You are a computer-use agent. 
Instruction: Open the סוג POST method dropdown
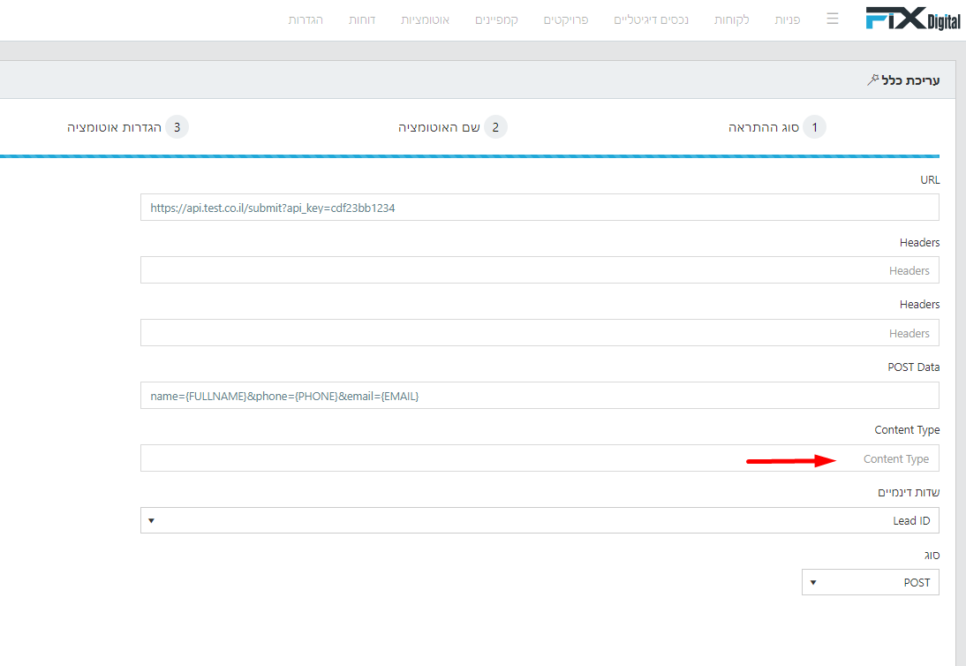click(x=871, y=582)
